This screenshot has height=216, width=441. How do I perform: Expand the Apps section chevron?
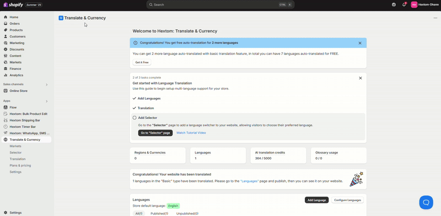tap(47, 101)
